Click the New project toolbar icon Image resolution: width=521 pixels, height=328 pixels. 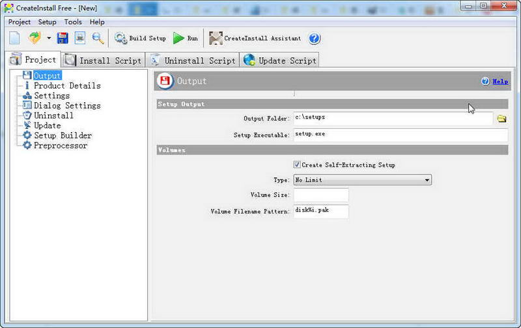(x=14, y=38)
